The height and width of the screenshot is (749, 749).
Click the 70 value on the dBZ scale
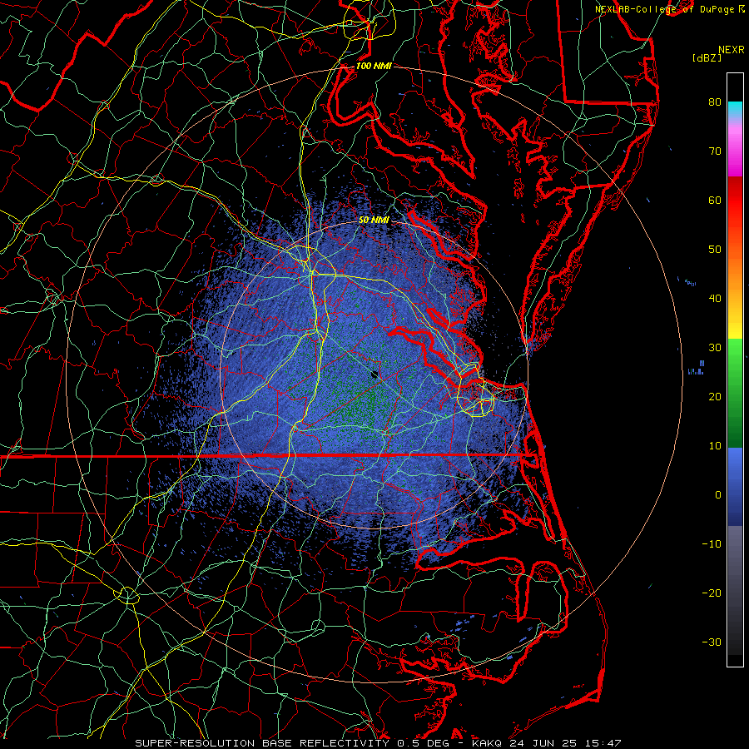[x=715, y=151]
